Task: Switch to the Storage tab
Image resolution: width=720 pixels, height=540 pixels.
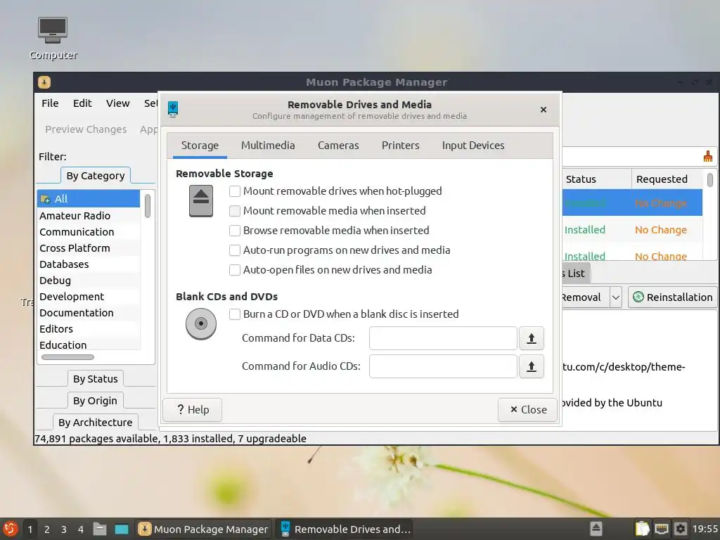Action: pyautogui.click(x=200, y=146)
